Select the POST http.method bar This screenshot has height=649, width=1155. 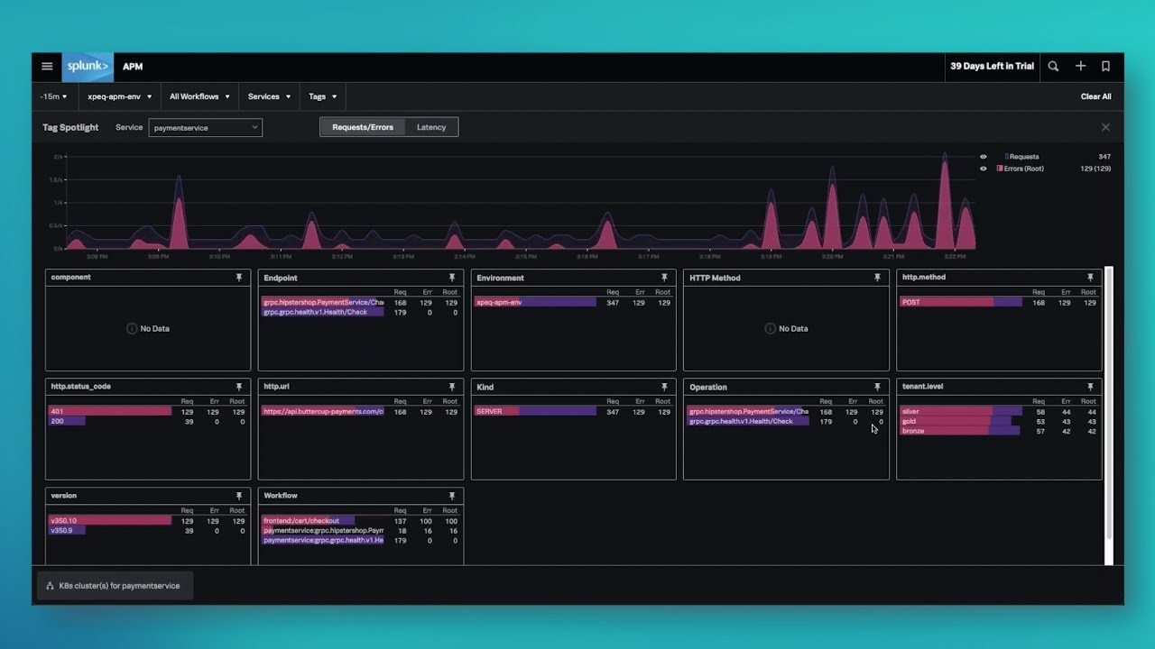pyautogui.click(x=961, y=303)
